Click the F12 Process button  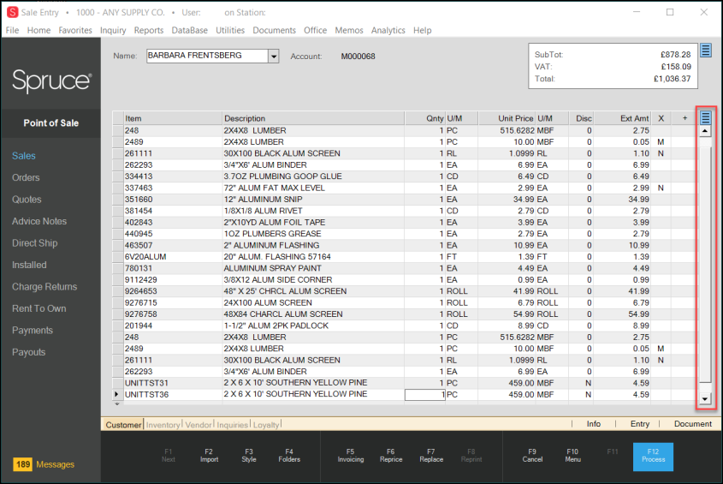tap(653, 457)
